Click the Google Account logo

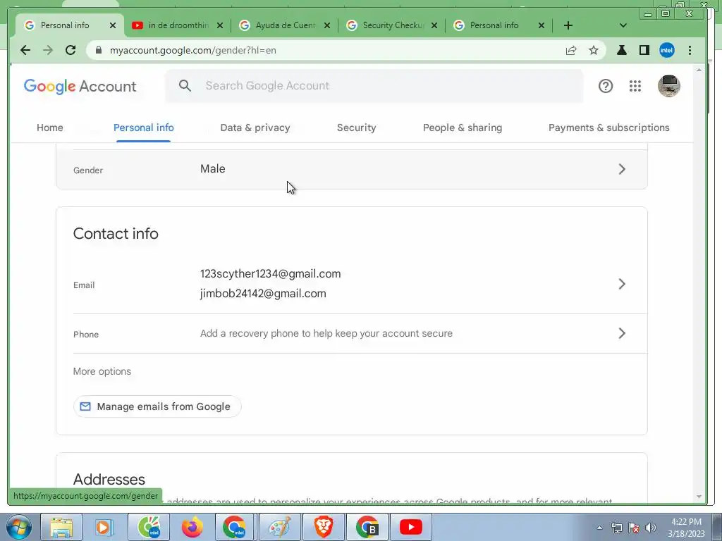80,86
